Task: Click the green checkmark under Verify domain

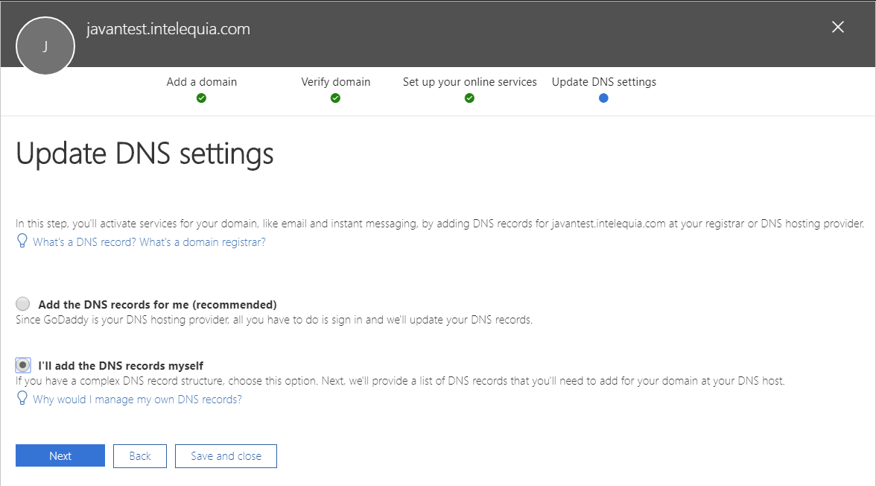Action: coord(335,97)
